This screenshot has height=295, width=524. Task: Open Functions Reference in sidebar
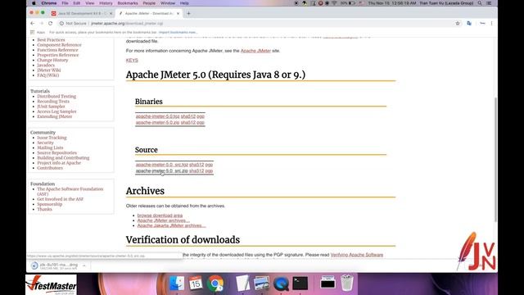57,50
